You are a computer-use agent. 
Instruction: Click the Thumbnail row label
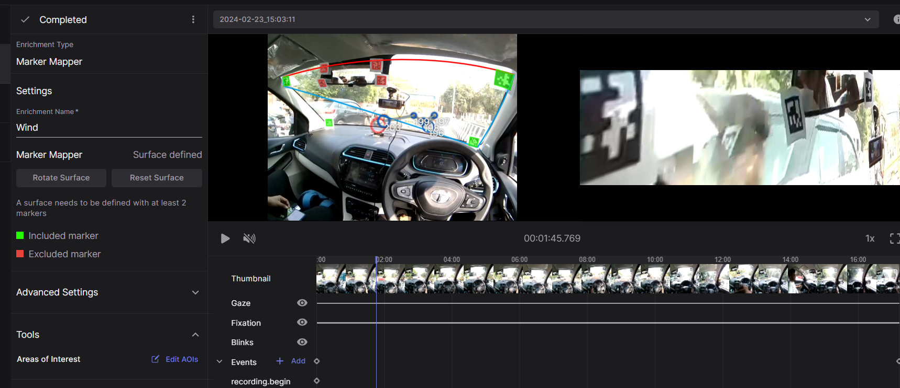click(251, 279)
